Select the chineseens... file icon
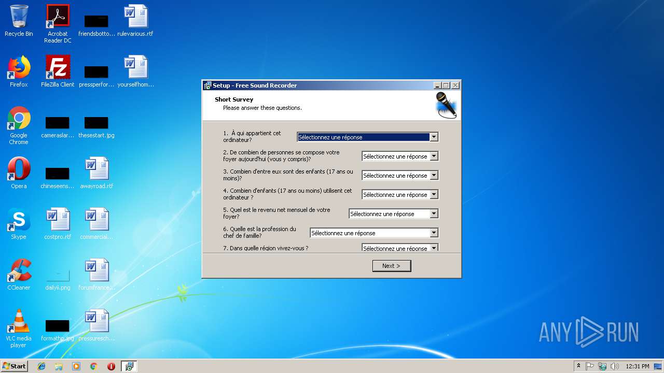Image resolution: width=664 pixels, height=373 pixels. point(58,178)
